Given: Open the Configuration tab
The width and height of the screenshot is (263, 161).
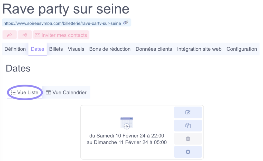Looking at the screenshot, I should pos(242,49).
